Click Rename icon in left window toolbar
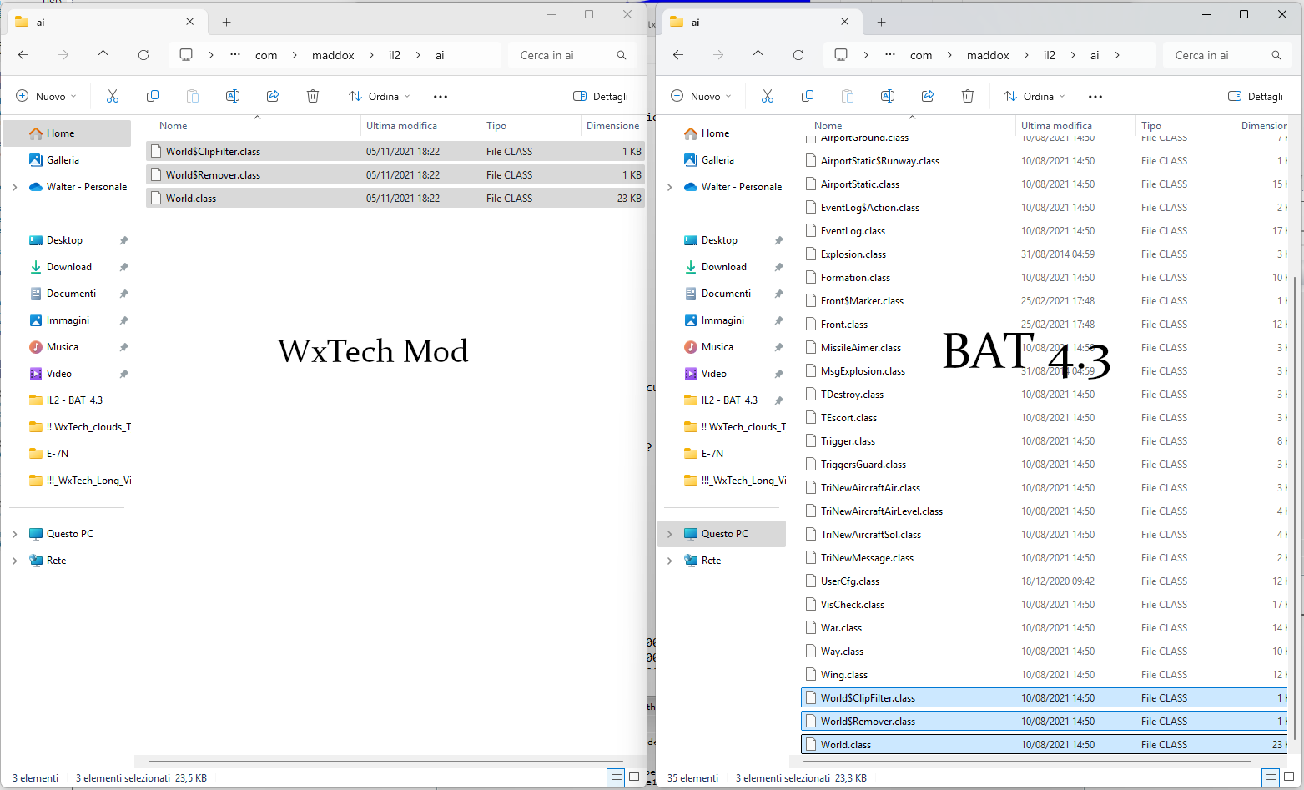Image resolution: width=1304 pixels, height=790 pixels. pos(233,96)
